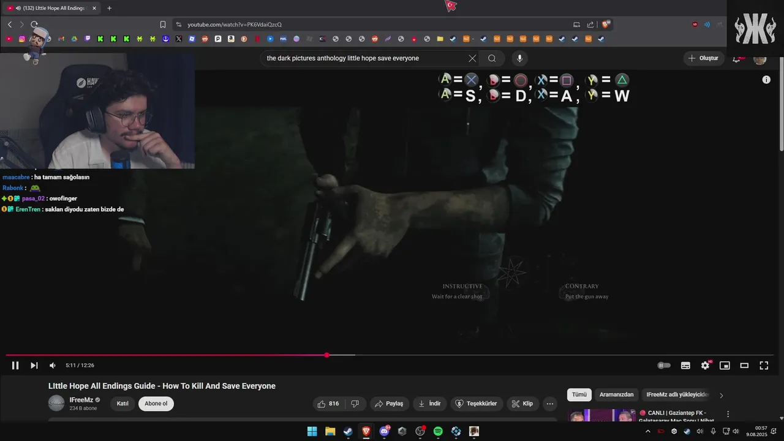The height and width of the screenshot is (441, 784).
Task: Open File Explorer from taskbar
Action: [330, 431]
